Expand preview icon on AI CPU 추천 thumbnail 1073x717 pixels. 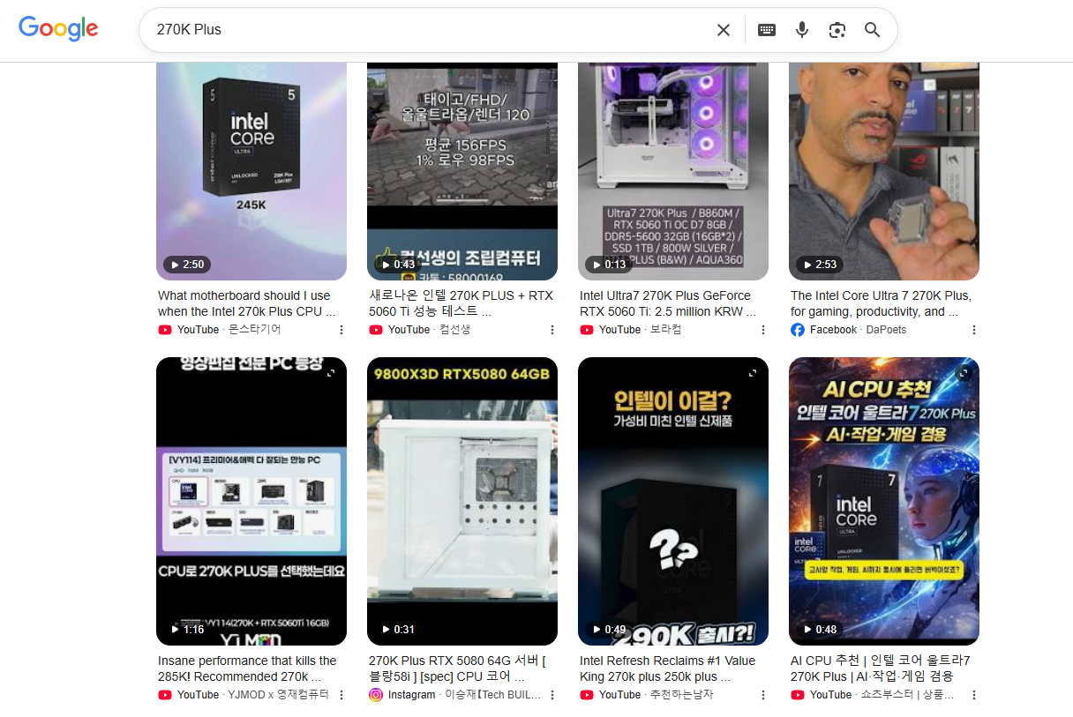(x=964, y=374)
